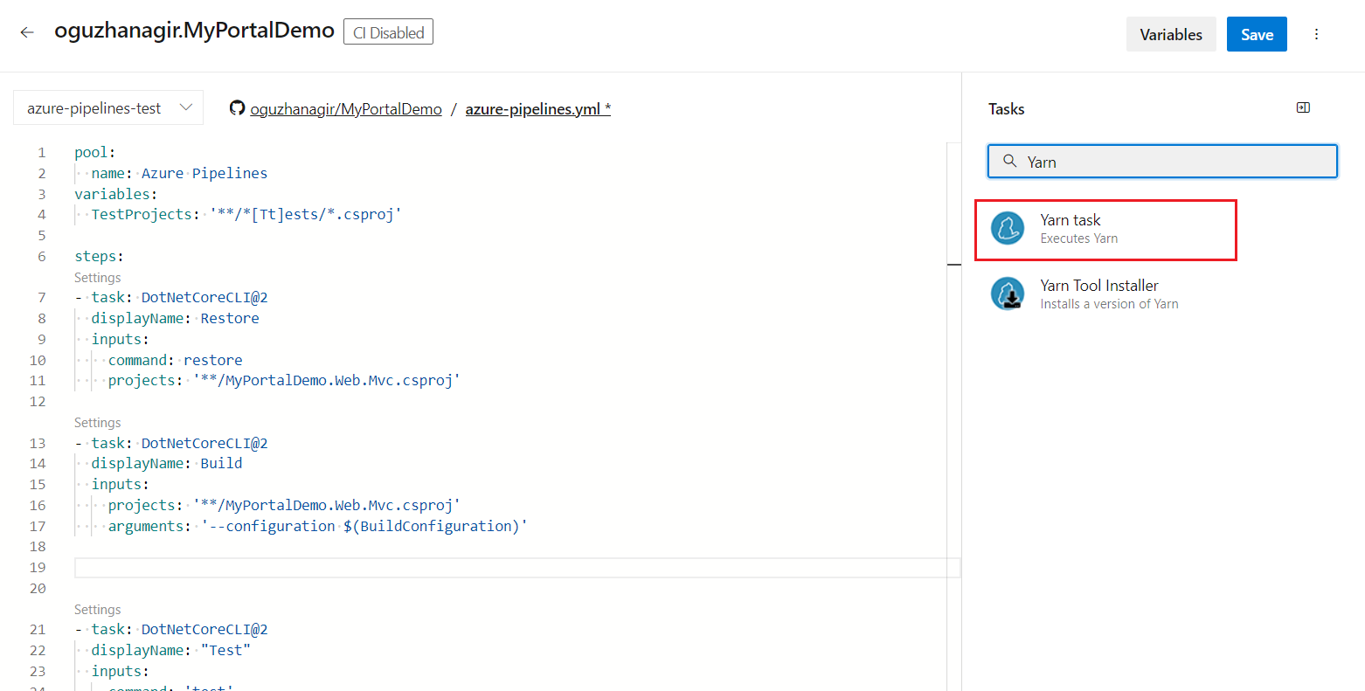Click 'inputs:' on line 23
This screenshot has width=1365, height=691.
(x=120, y=672)
